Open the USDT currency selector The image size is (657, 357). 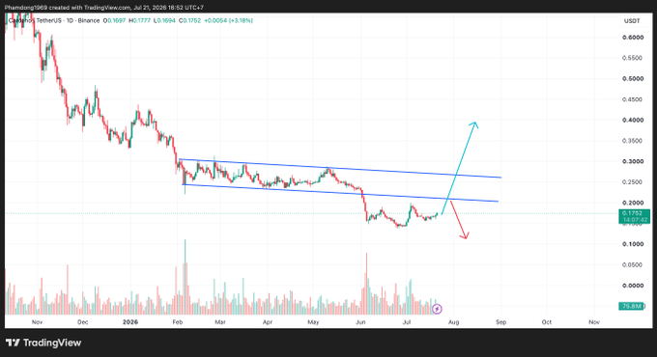coord(632,21)
